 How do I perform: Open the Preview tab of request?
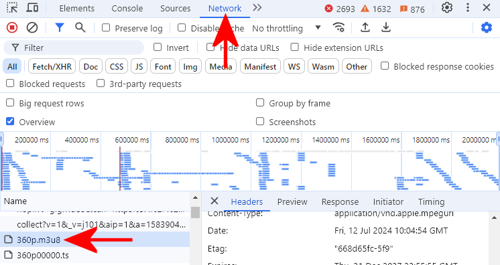point(292,201)
